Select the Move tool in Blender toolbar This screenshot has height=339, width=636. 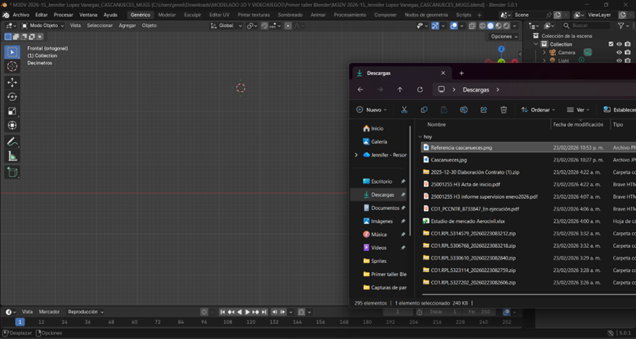(12, 82)
